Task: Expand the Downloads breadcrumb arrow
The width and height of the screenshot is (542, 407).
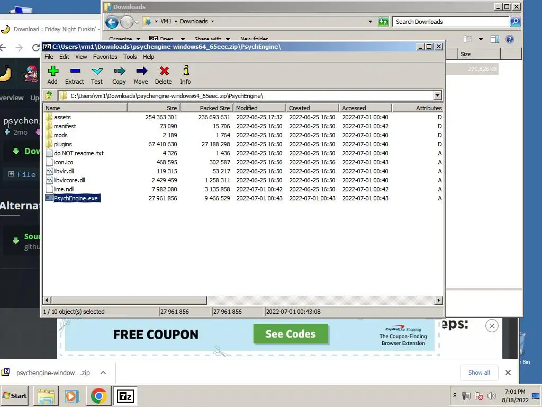Action: [212, 21]
